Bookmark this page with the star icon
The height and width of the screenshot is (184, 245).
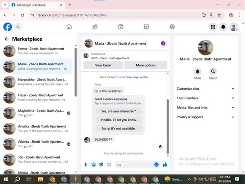[x=219, y=15]
